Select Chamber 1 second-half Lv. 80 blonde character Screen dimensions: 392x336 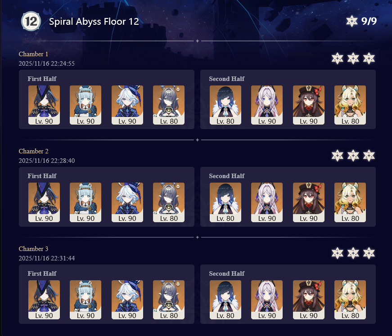(x=350, y=105)
